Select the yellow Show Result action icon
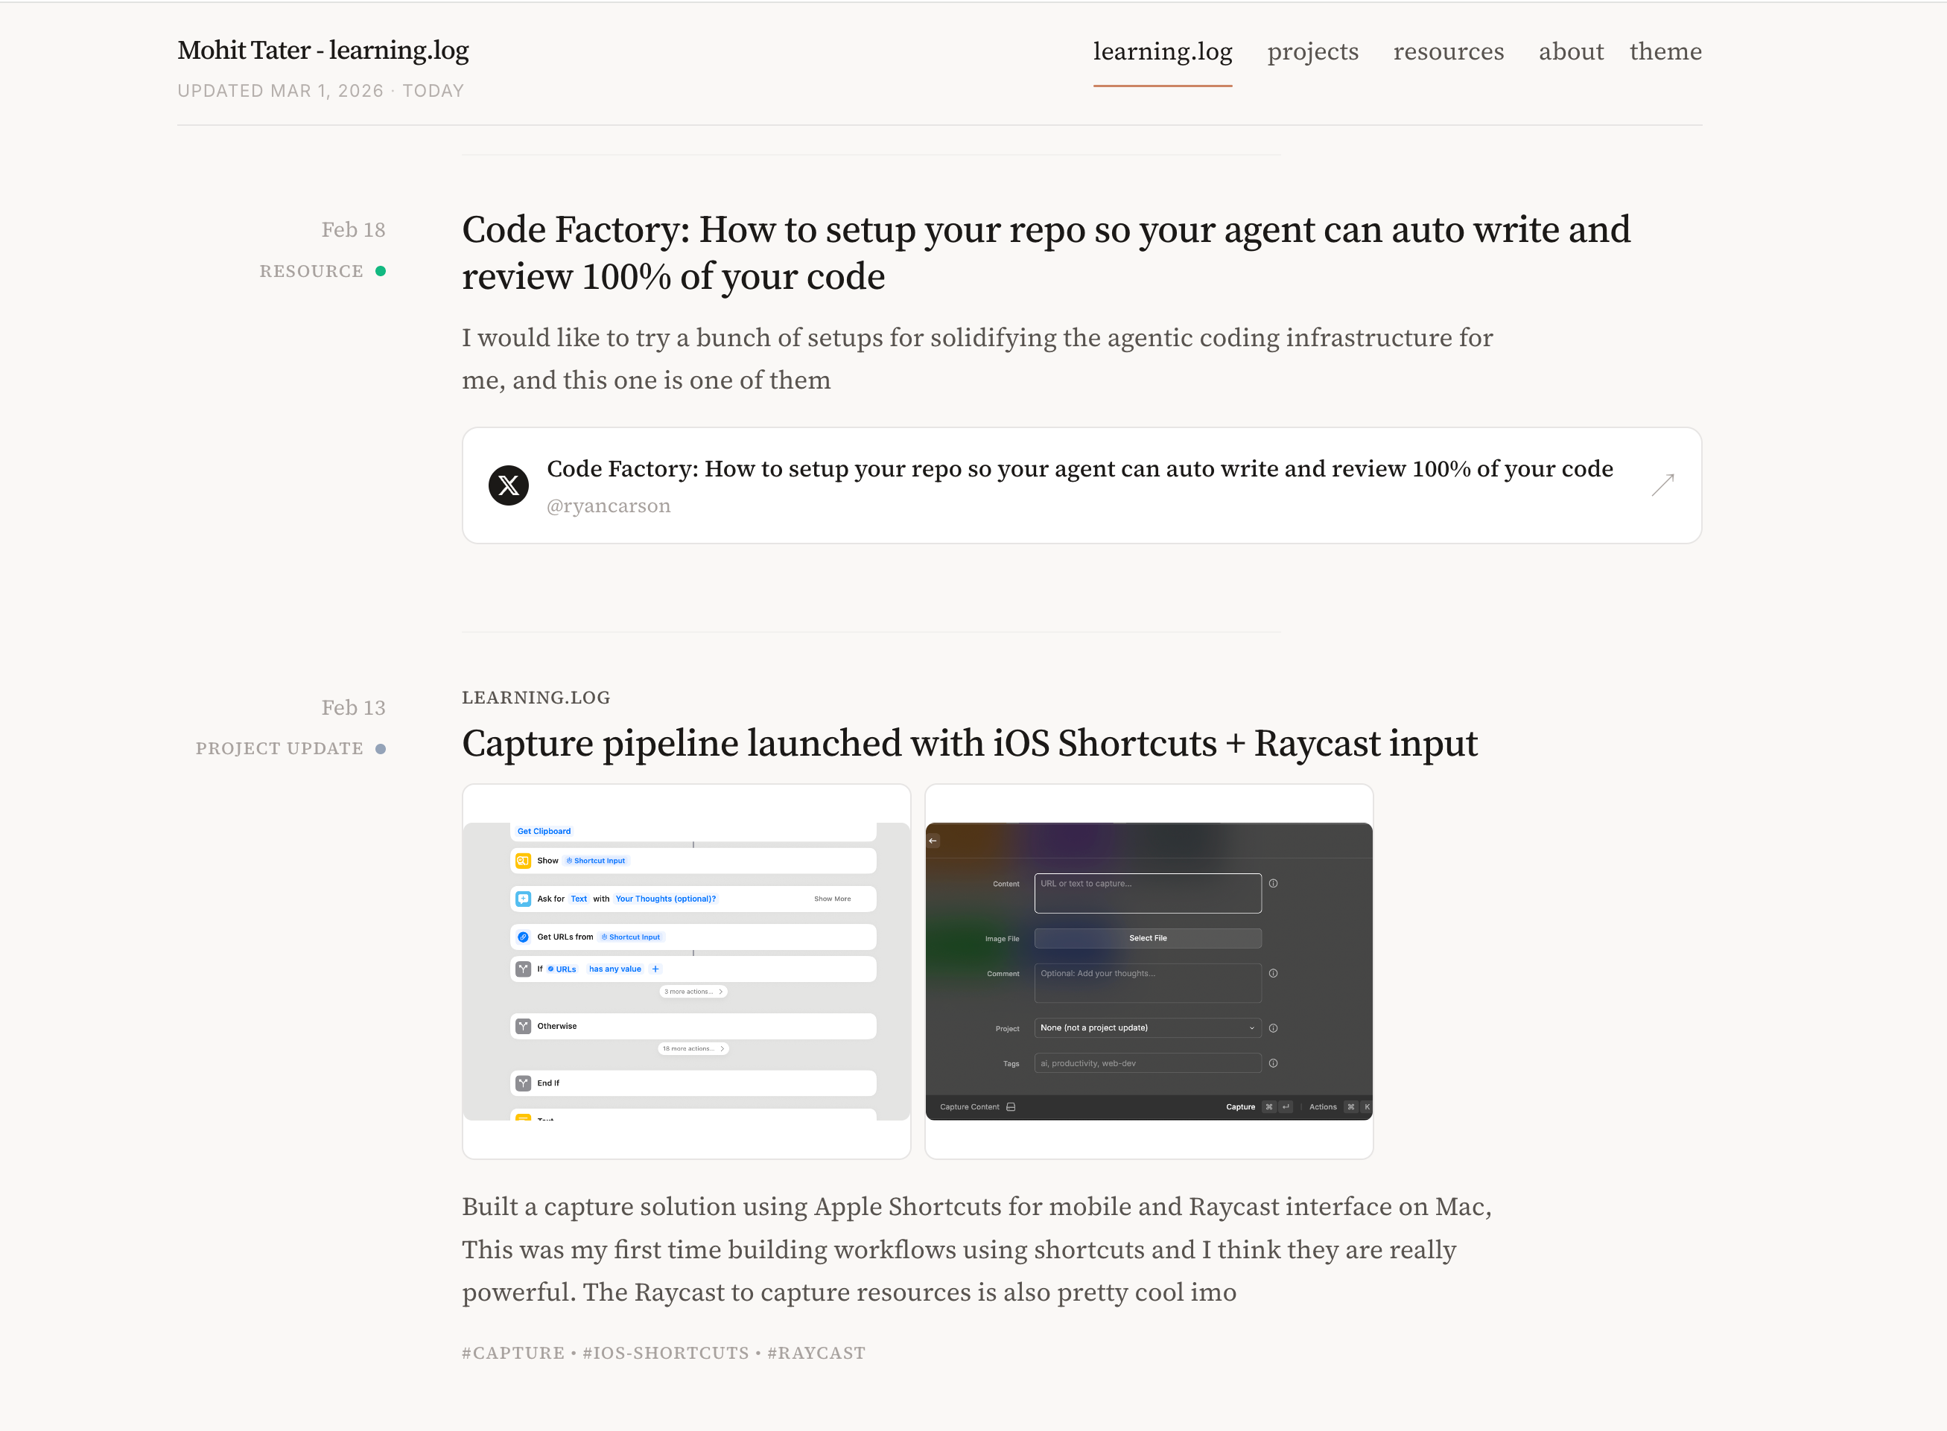Screen dimensions: 1947x1431 pos(524,860)
